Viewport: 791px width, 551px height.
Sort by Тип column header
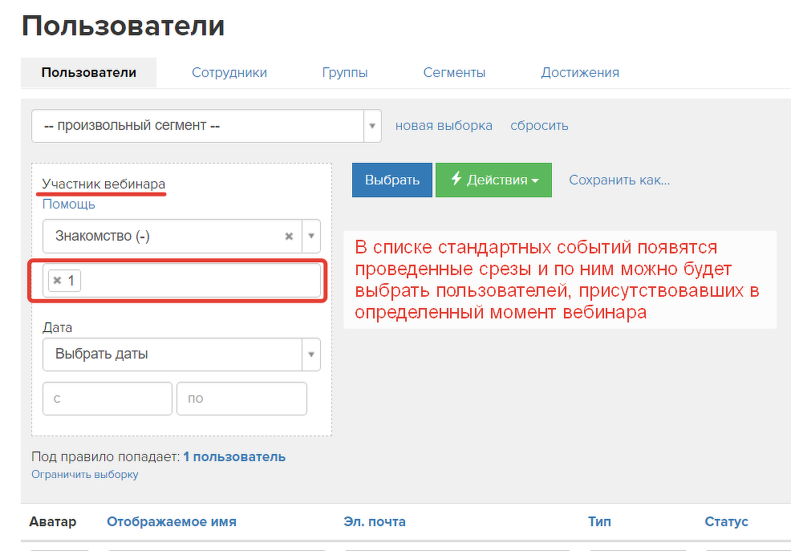tap(599, 521)
